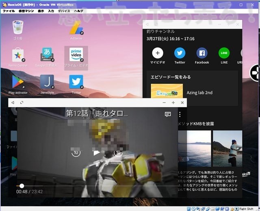Share via Facebook icon
Viewport: 260px width, 211px height.
pyautogui.click(x=202, y=53)
